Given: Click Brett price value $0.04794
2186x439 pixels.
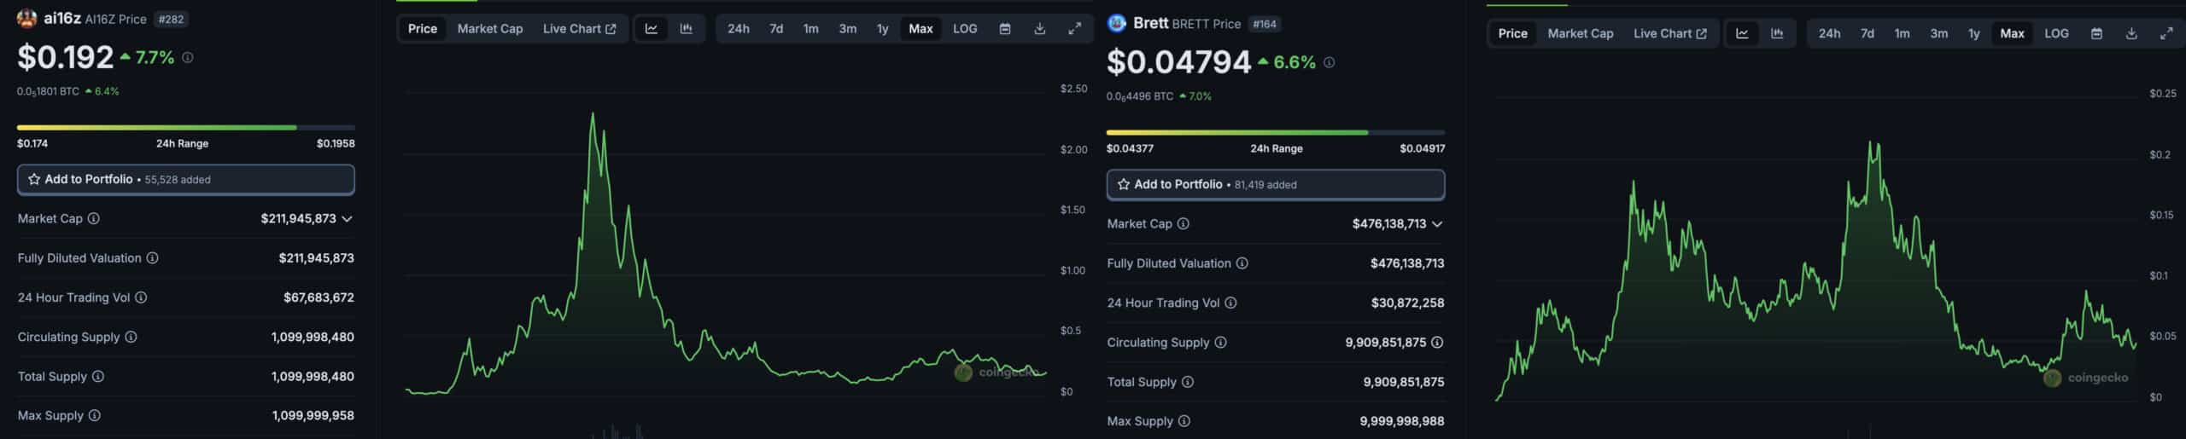Looking at the screenshot, I should pos(1178,62).
